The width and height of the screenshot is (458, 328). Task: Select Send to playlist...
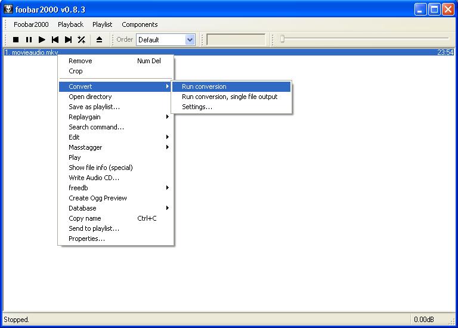tap(116, 228)
